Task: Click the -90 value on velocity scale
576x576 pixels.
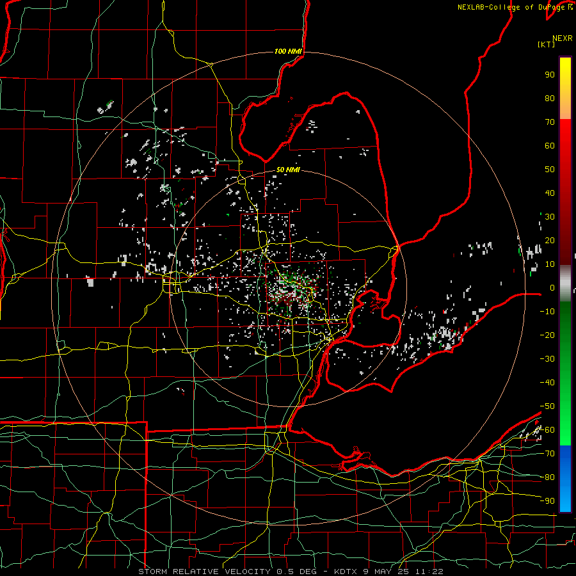Action: tap(547, 501)
